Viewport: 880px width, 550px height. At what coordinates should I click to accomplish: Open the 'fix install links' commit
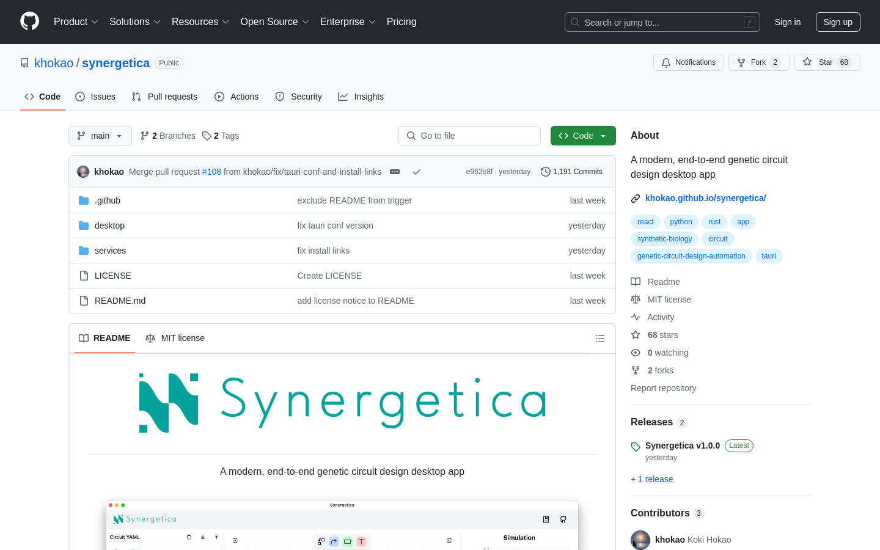pos(323,251)
